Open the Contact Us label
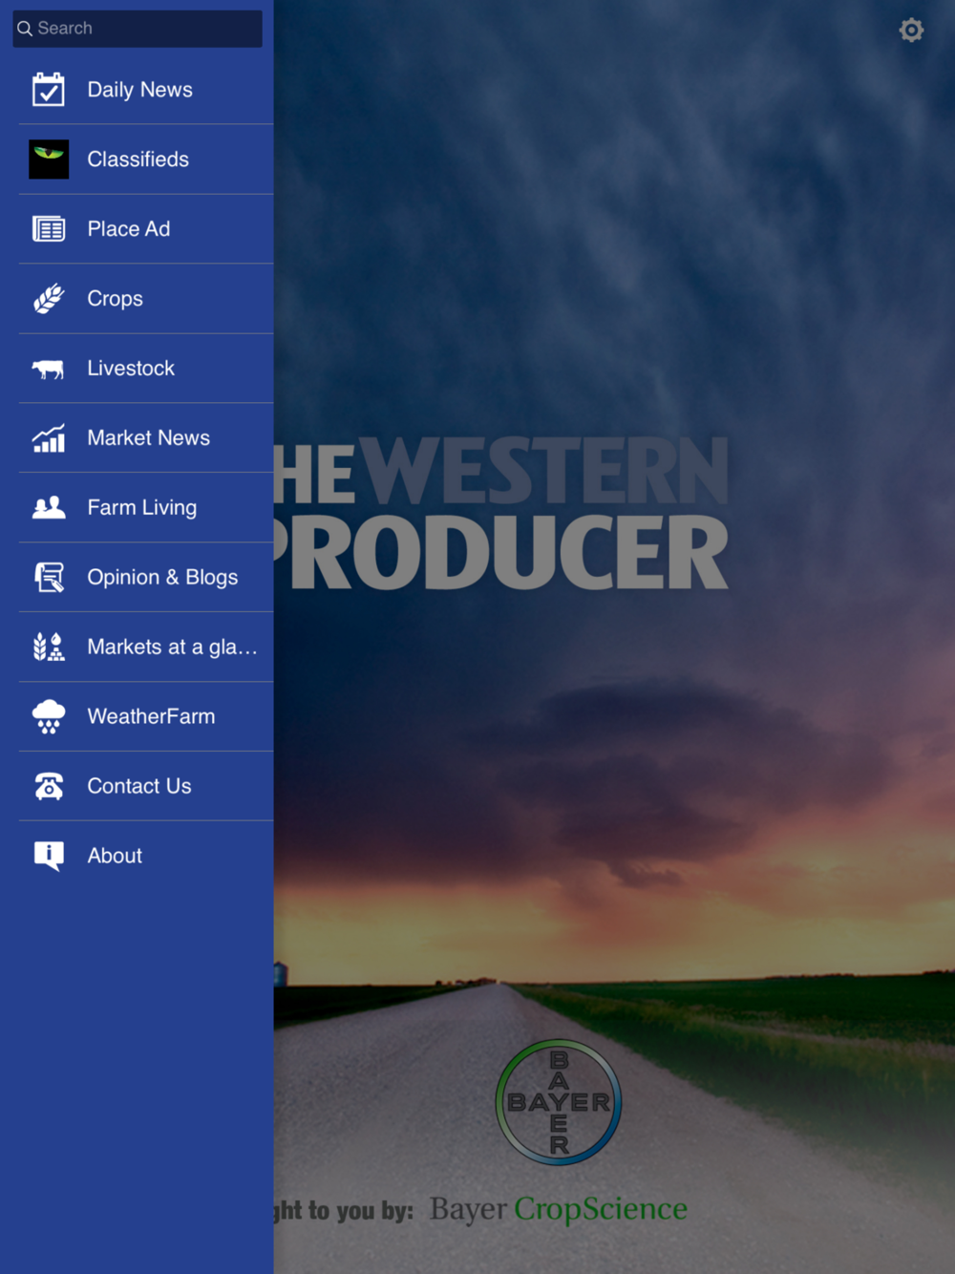955x1274 pixels. (139, 786)
